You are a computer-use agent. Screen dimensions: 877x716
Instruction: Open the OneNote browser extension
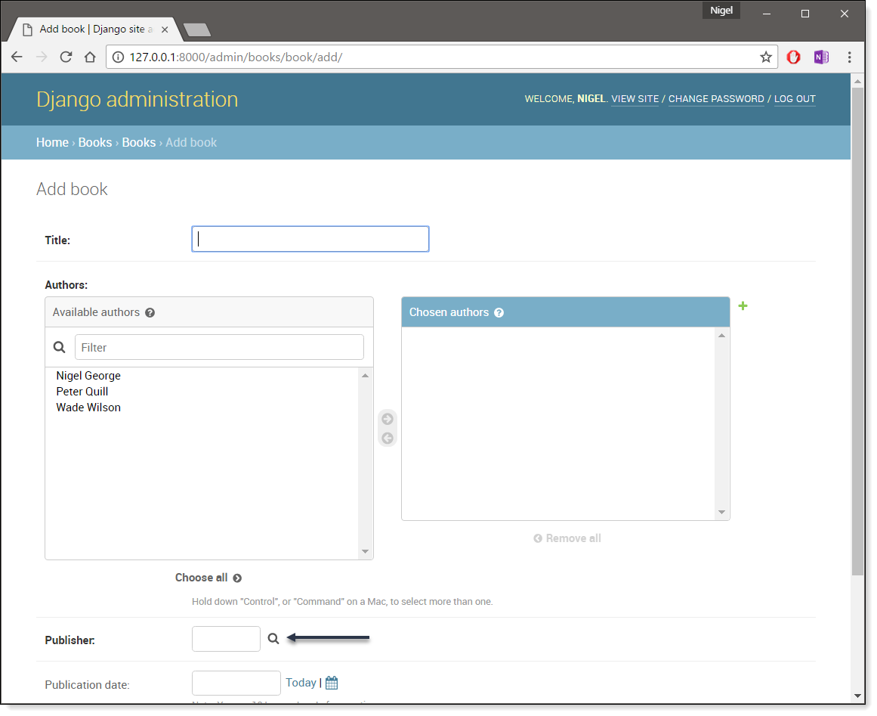pyautogui.click(x=821, y=57)
